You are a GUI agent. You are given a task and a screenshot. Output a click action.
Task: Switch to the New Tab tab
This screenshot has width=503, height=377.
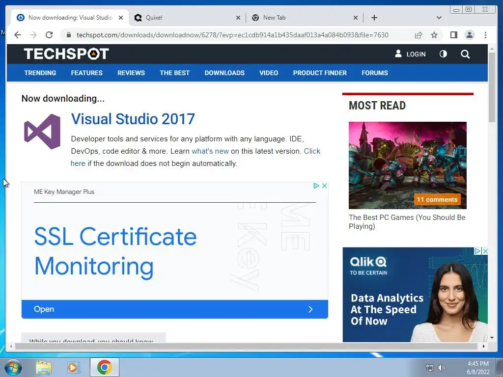pos(305,18)
